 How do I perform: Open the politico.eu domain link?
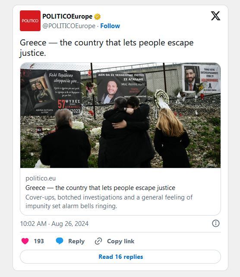click(x=41, y=178)
